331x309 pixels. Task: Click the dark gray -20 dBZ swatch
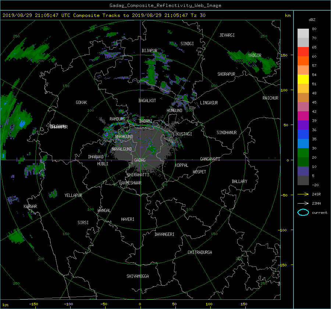click(x=303, y=180)
